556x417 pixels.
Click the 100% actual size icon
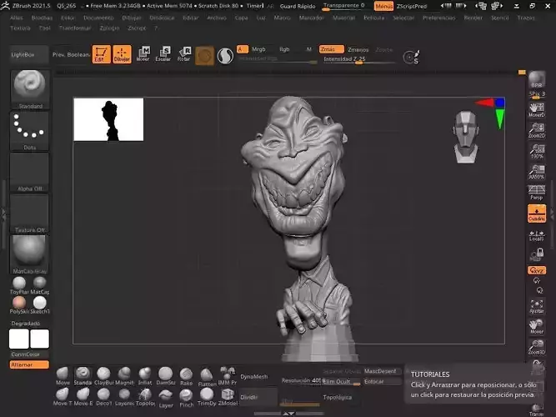tap(537, 151)
